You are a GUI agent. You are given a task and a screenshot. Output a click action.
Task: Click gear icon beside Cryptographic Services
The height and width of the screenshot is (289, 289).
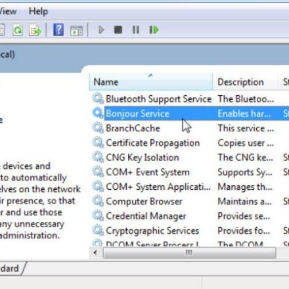(x=98, y=231)
